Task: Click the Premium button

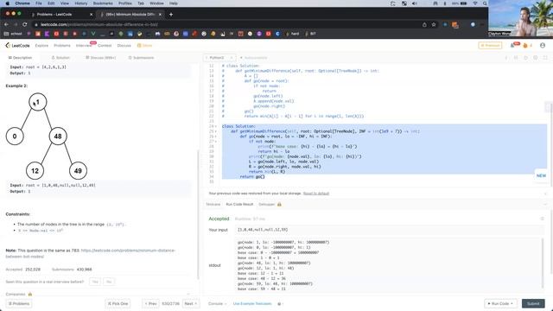Action: (490, 46)
